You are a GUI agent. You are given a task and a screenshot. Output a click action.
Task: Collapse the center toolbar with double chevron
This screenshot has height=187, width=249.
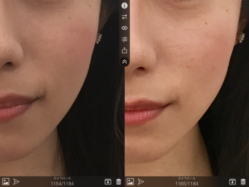(x=124, y=62)
